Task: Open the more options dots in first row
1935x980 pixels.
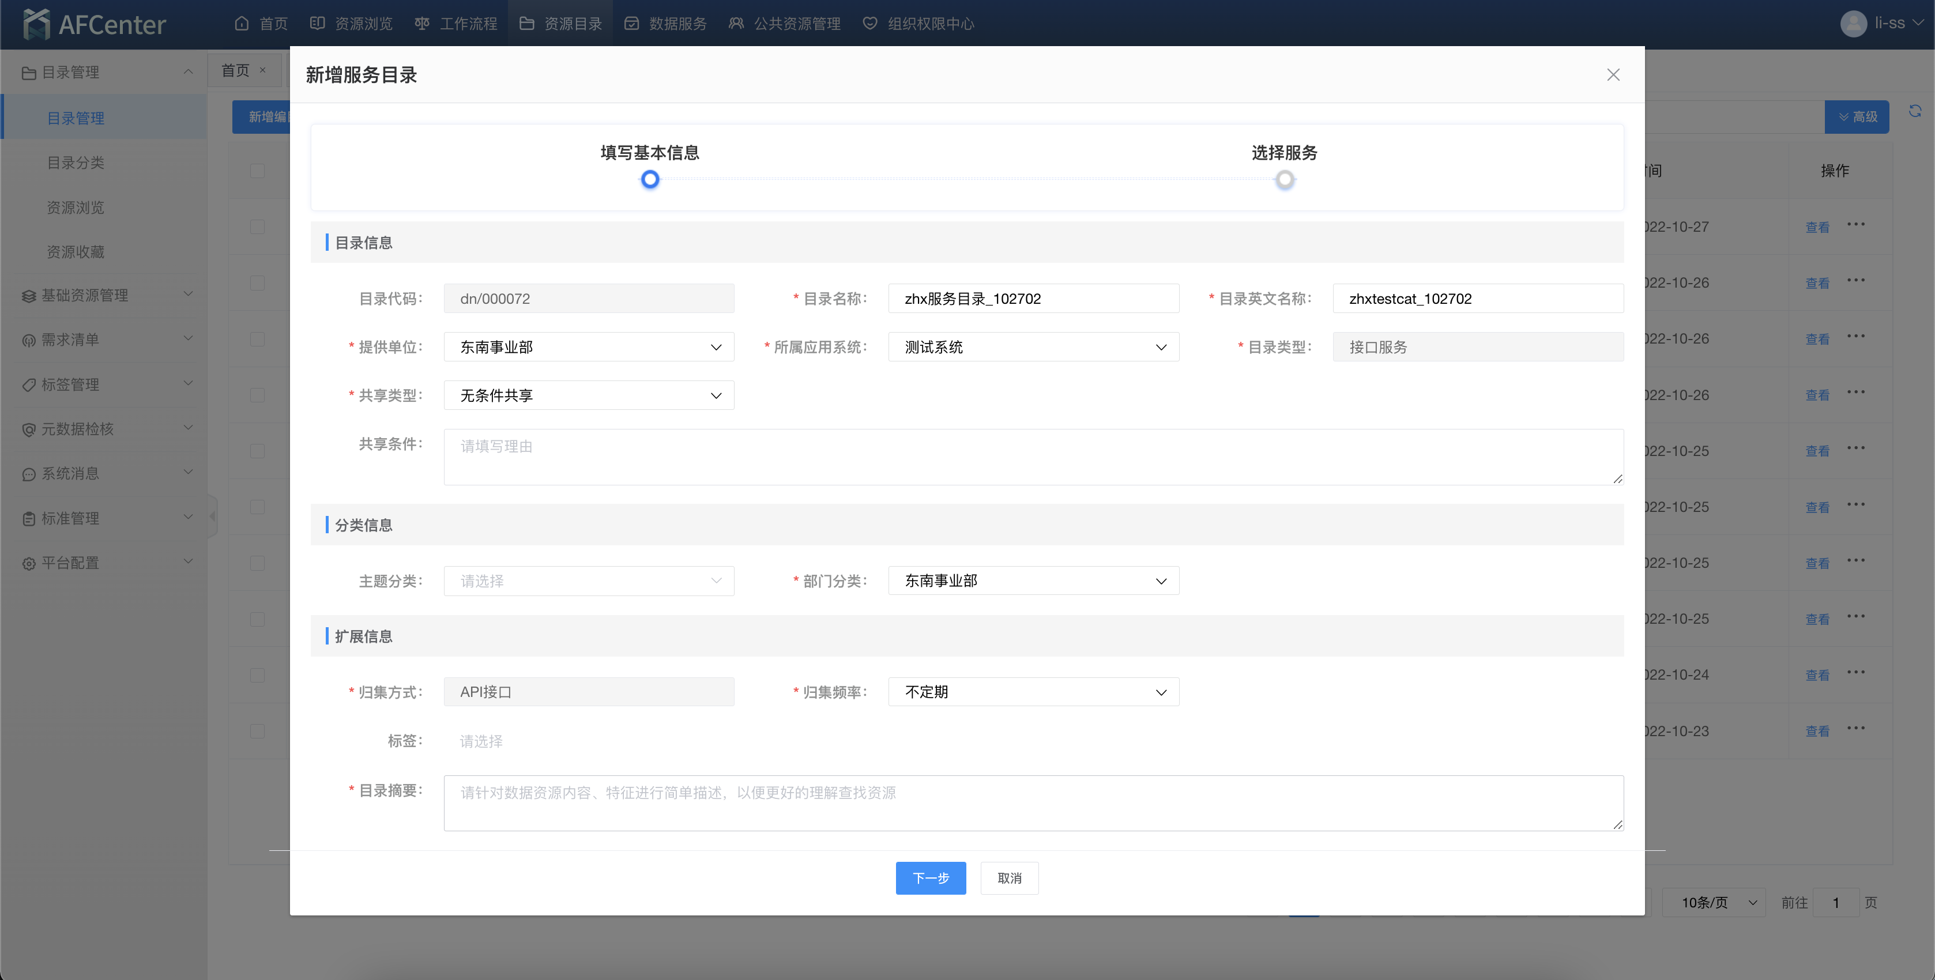Action: click(1855, 225)
